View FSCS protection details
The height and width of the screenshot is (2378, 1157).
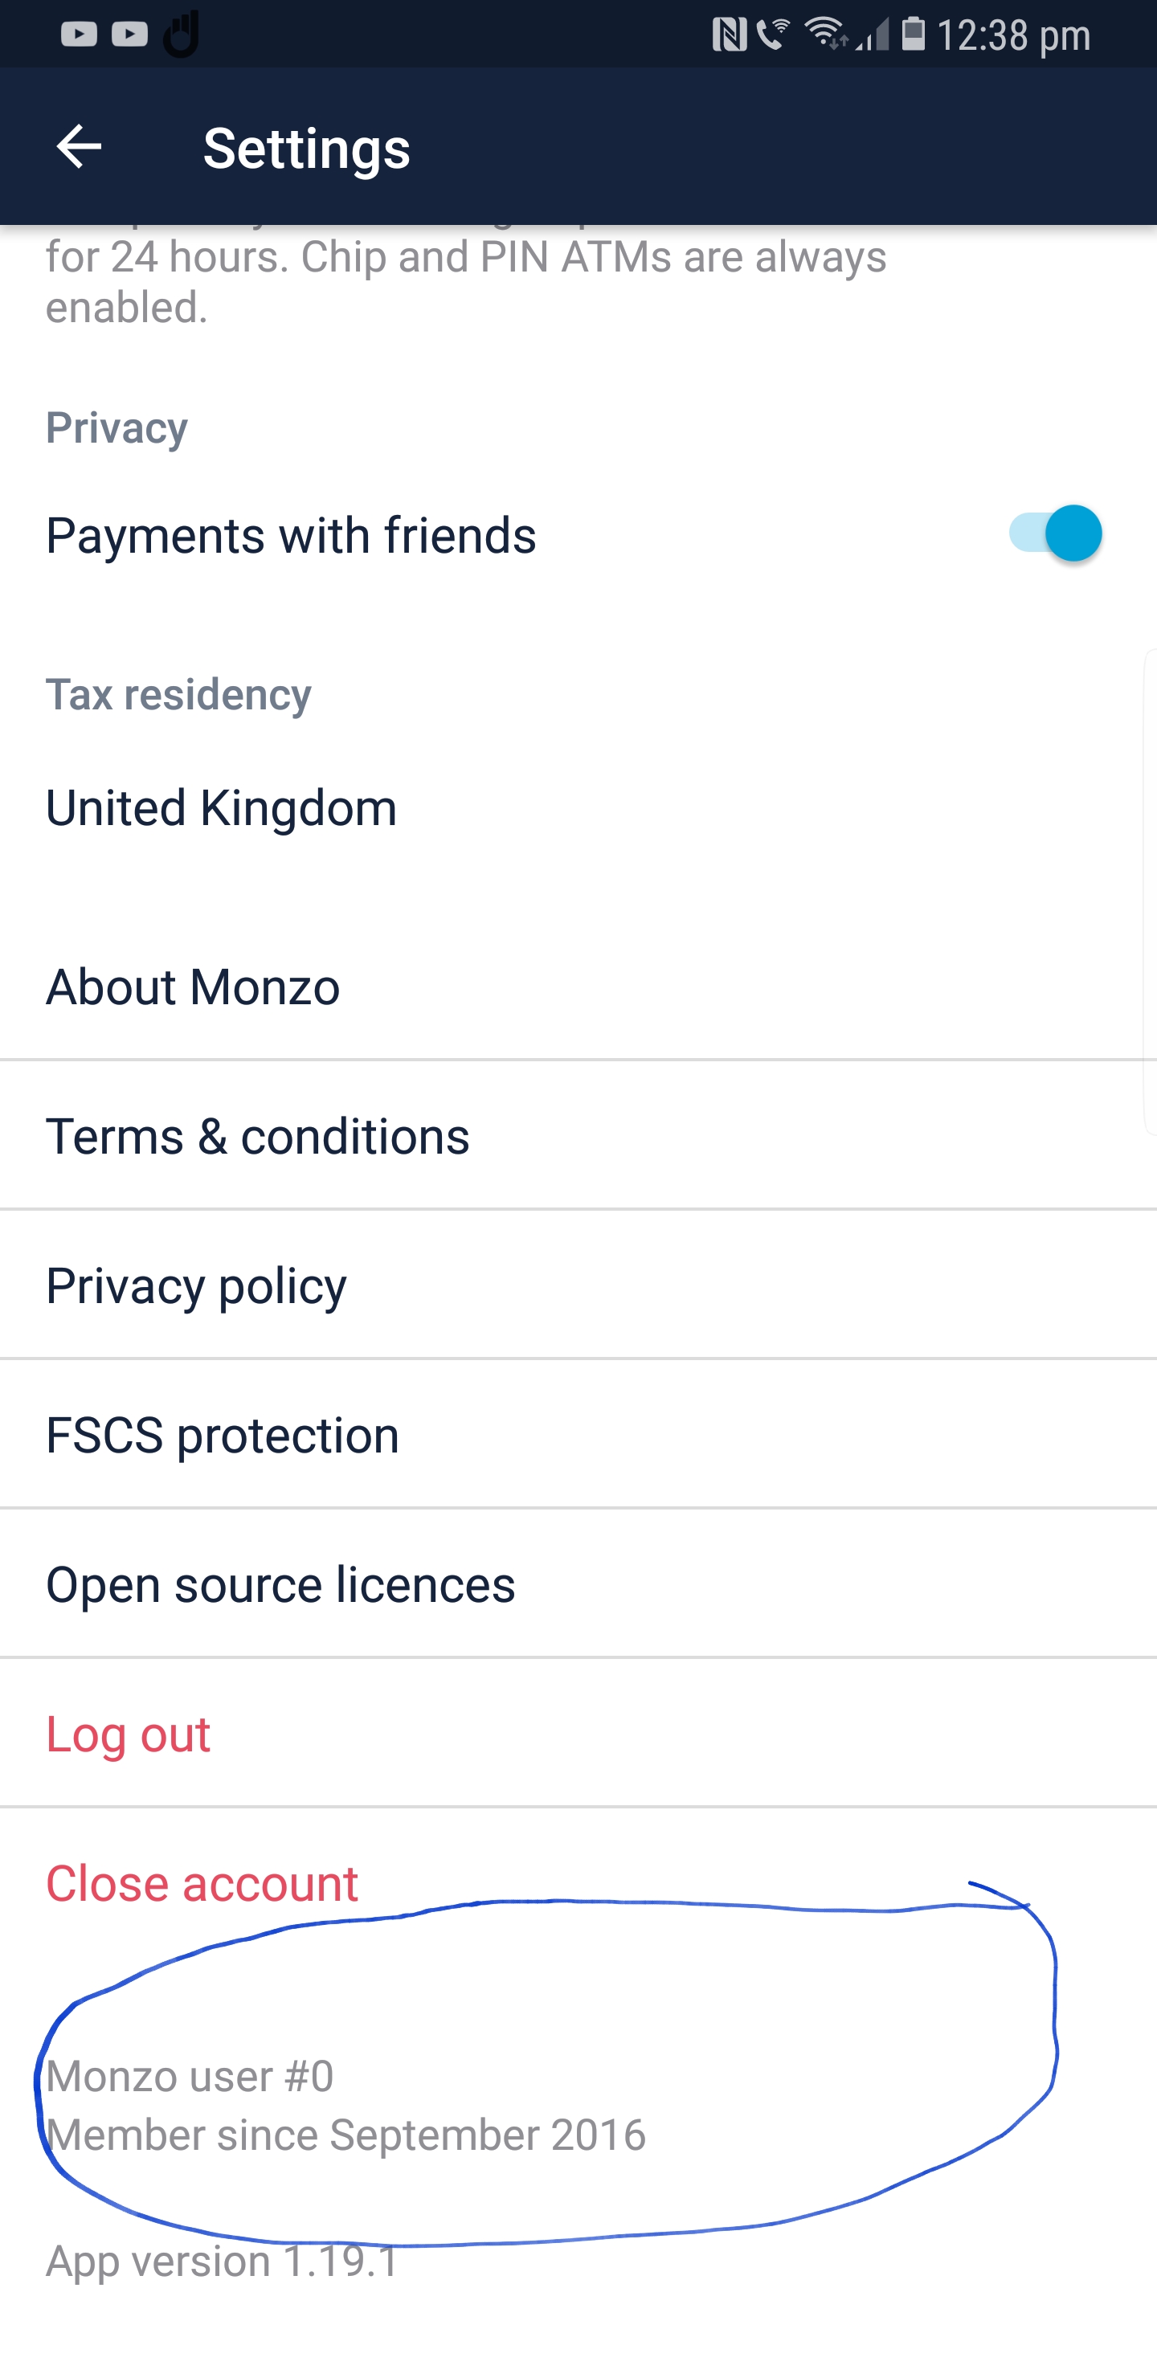pyautogui.click(x=578, y=1435)
